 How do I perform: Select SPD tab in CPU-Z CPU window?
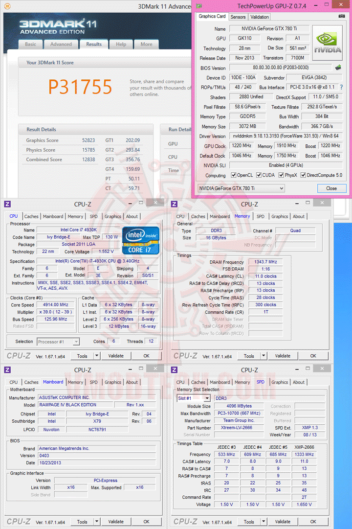coord(94,217)
